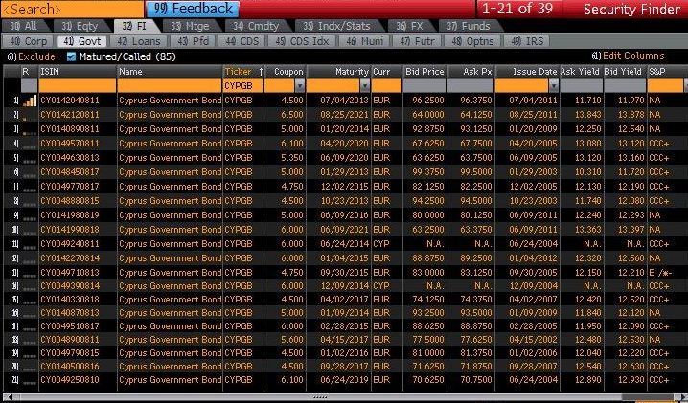
Task: Toggle the Matured/Called exclude checkbox
Action: click(x=71, y=56)
